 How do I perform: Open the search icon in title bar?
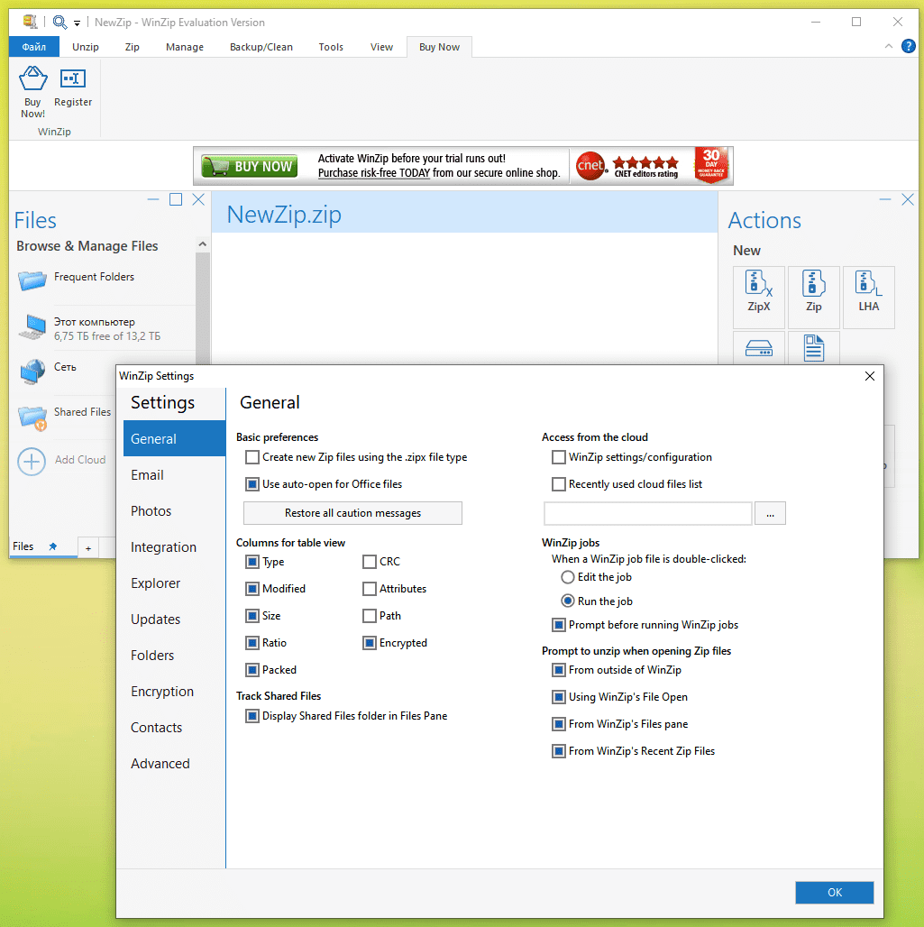pyautogui.click(x=59, y=23)
